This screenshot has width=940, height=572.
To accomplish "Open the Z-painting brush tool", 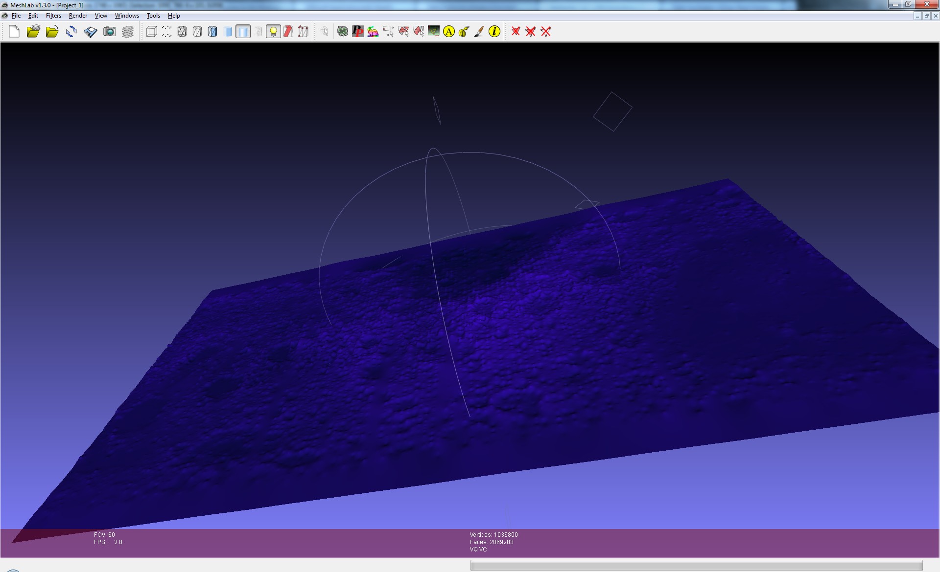I will (479, 32).
